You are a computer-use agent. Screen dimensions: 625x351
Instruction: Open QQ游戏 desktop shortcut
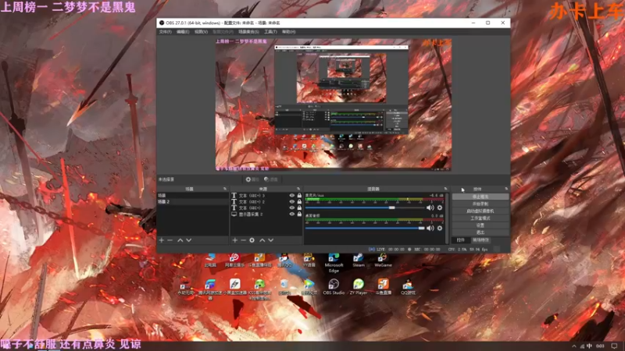408,286
